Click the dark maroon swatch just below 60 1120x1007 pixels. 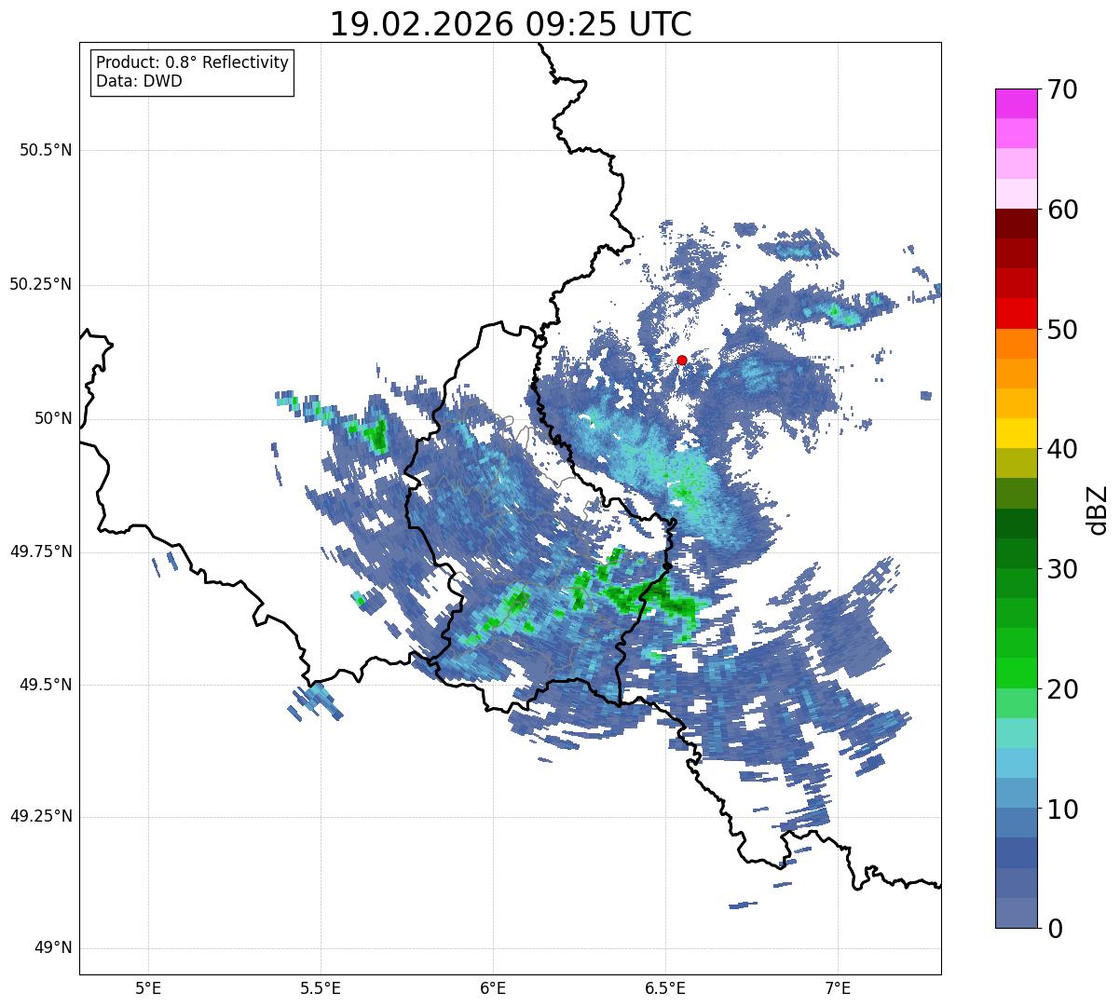1017,224
